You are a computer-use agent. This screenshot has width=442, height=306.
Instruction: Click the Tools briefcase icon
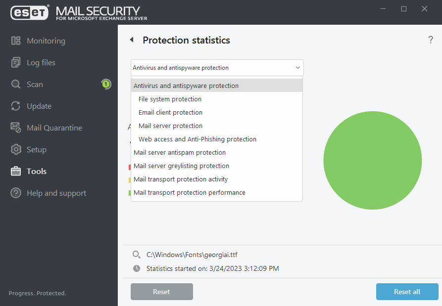[x=16, y=172]
